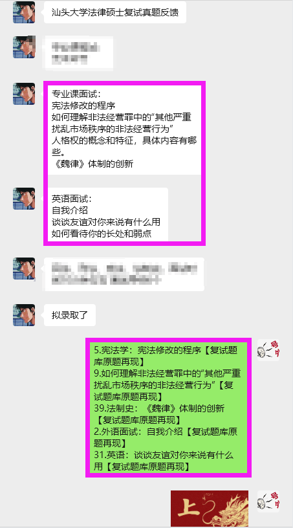This screenshot has height=528, width=293.
Task: Click the line 如何看待你的长处和弱点
Action: pyautogui.click(x=102, y=234)
